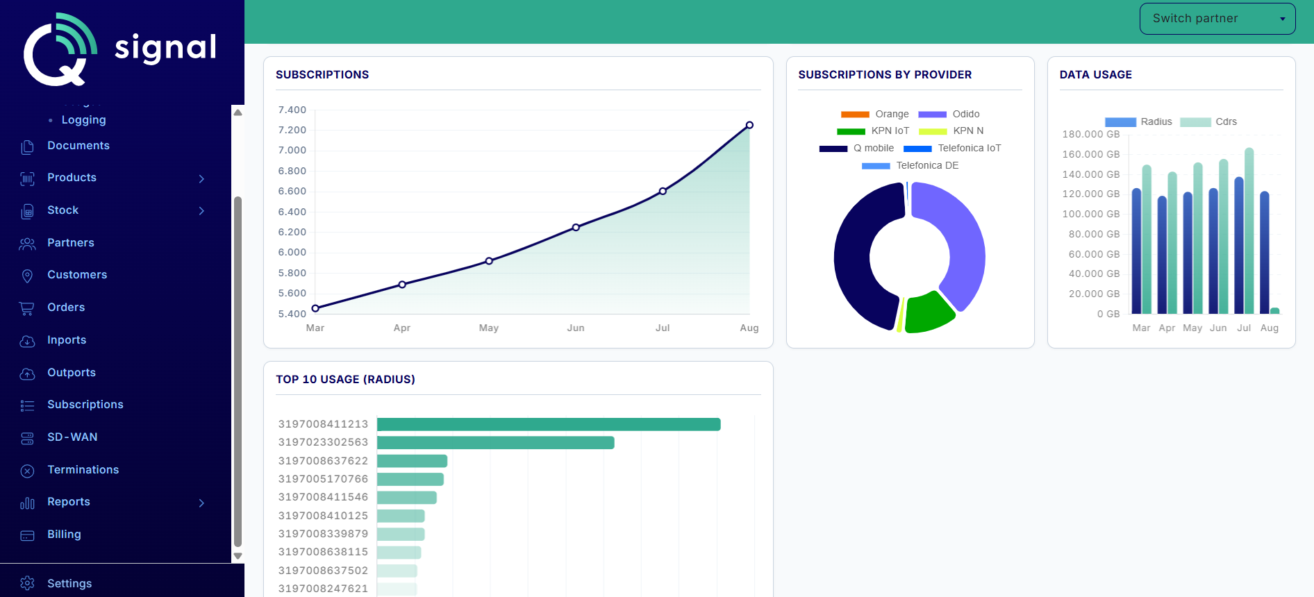This screenshot has height=597, width=1314.
Task: Go to Customers in the sidebar
Action: click(77, 275)
